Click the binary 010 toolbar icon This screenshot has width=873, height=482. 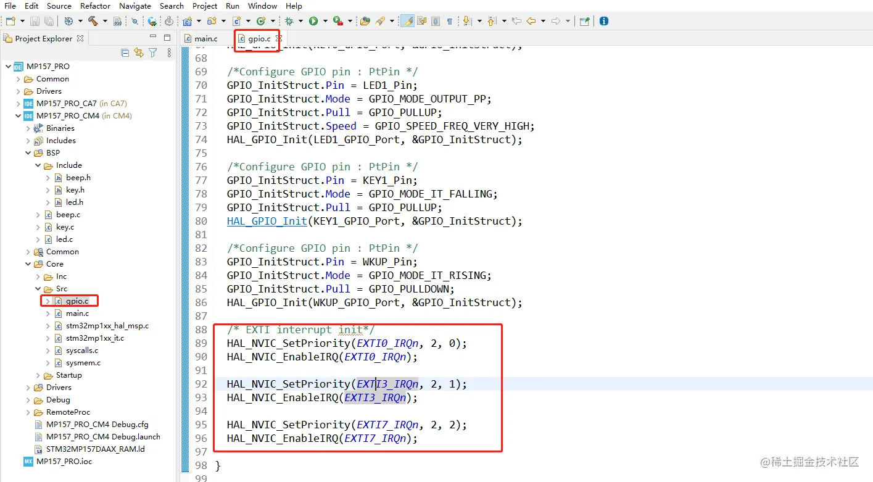[x=117, y=21]
